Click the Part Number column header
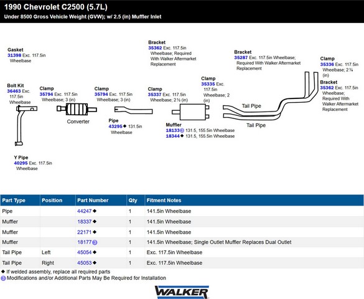The height and width of the screenshot is (299, 364). [x=93, y=200]
